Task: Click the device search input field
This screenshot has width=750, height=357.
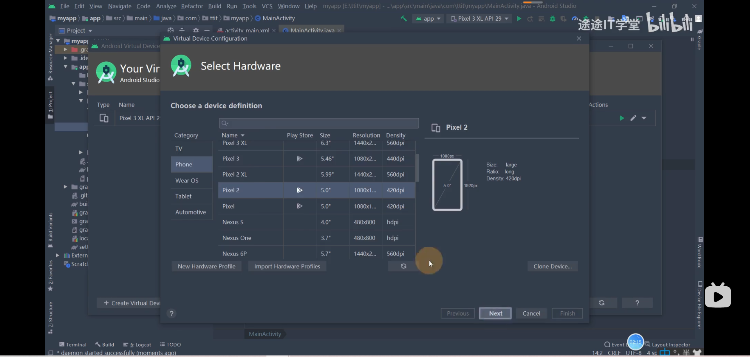Action: coord(319,123)
